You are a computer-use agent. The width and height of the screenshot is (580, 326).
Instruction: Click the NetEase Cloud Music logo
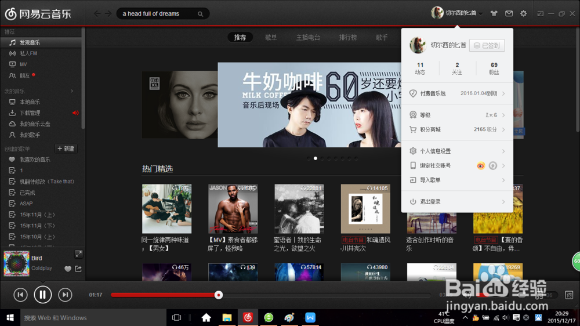38,14
